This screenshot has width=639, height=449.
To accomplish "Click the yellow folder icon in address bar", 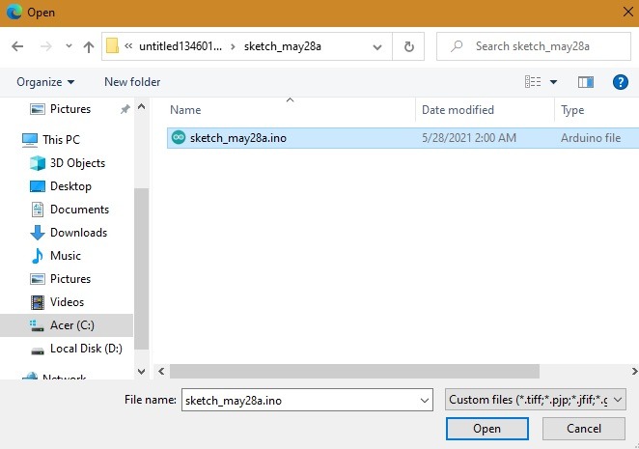I will 112,46.
